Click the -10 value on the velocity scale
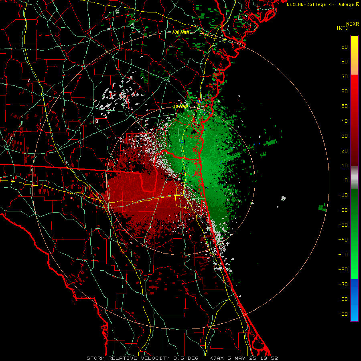This screenshot has height=361, width=361. tap(343, 195)
